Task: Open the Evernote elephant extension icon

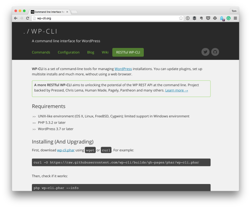Action: point(201,18)
